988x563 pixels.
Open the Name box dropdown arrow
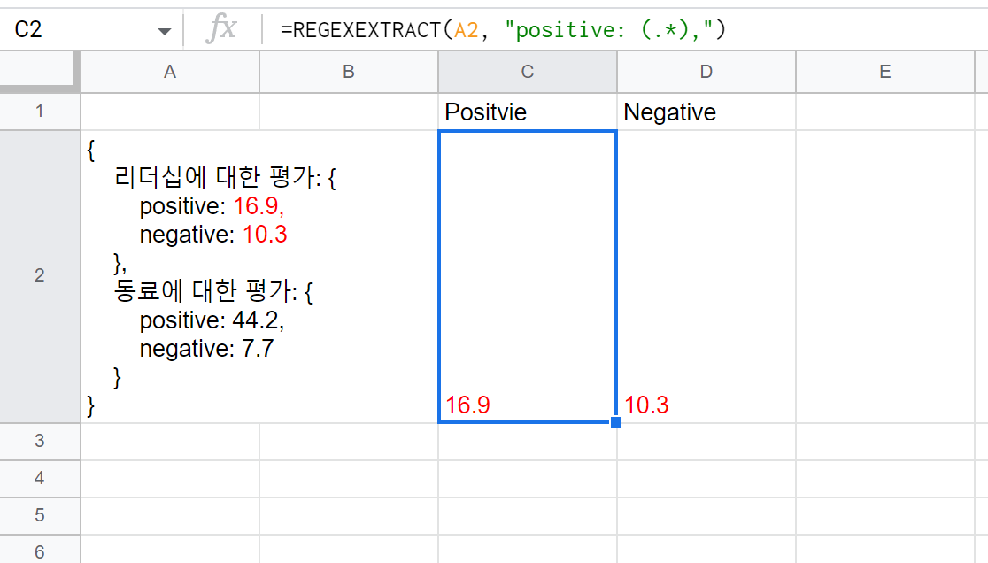coord(165,31)
